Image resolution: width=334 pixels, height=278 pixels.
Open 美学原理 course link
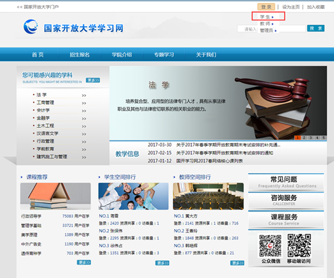[x=29, y=235]
